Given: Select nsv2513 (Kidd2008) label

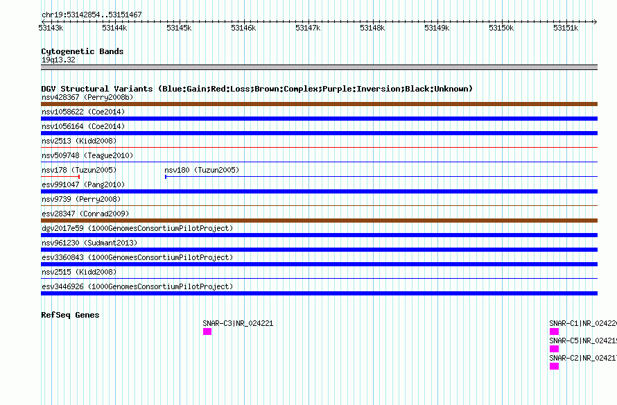Looking at the screenshot, I should [x=79, y=141].
